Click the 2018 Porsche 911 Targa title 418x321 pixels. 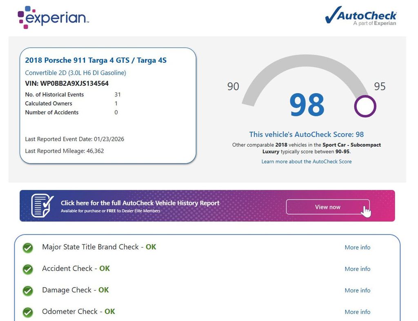tap(96, 60)
